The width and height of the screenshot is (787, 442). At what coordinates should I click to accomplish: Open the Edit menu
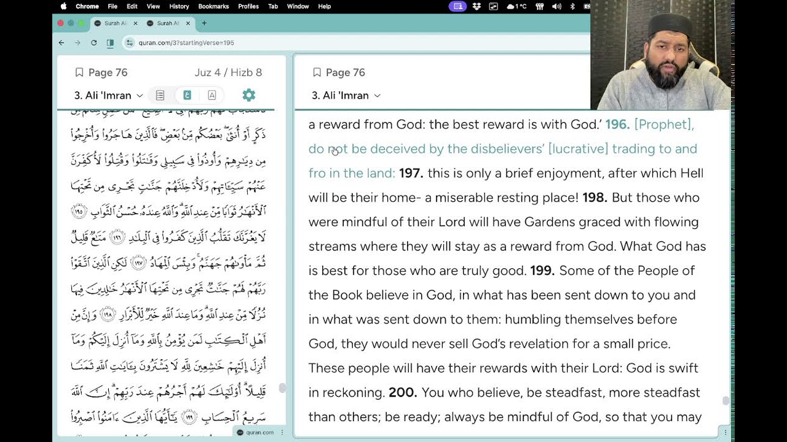point(132,6)
